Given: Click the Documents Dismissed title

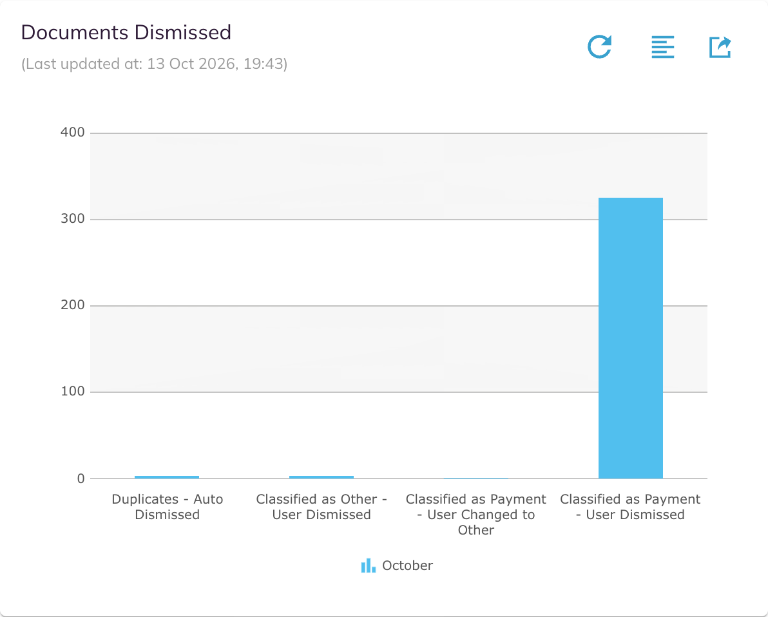Looking at the screenshot, I should [126, 32].
